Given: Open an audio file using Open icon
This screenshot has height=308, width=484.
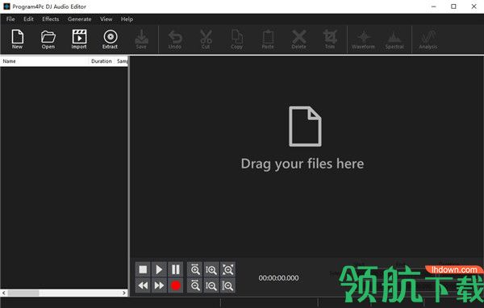Looking at the screenshot, I should pyautogui.click(x=48, y=39).
